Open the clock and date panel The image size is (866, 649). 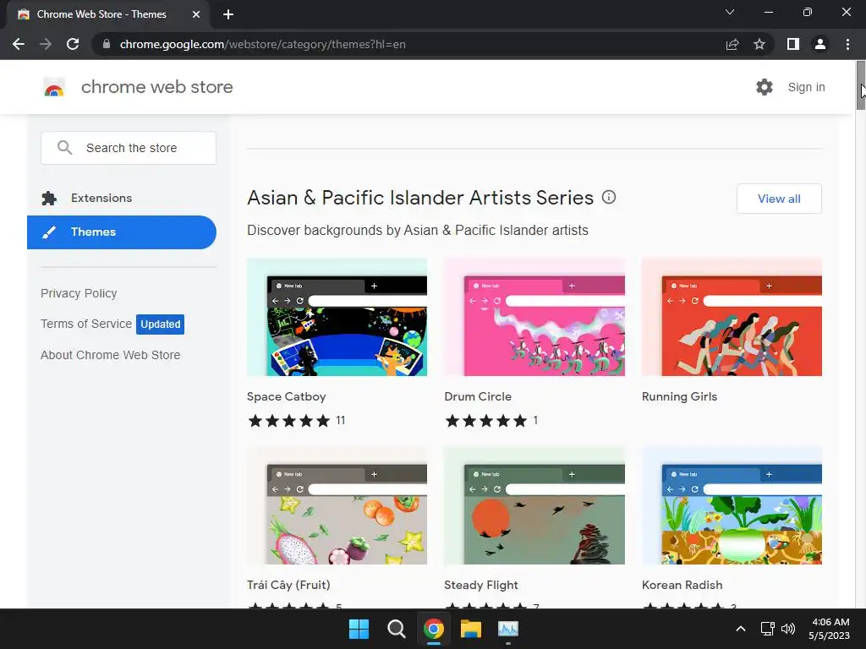pyautogui.click(x=829, y=629)
